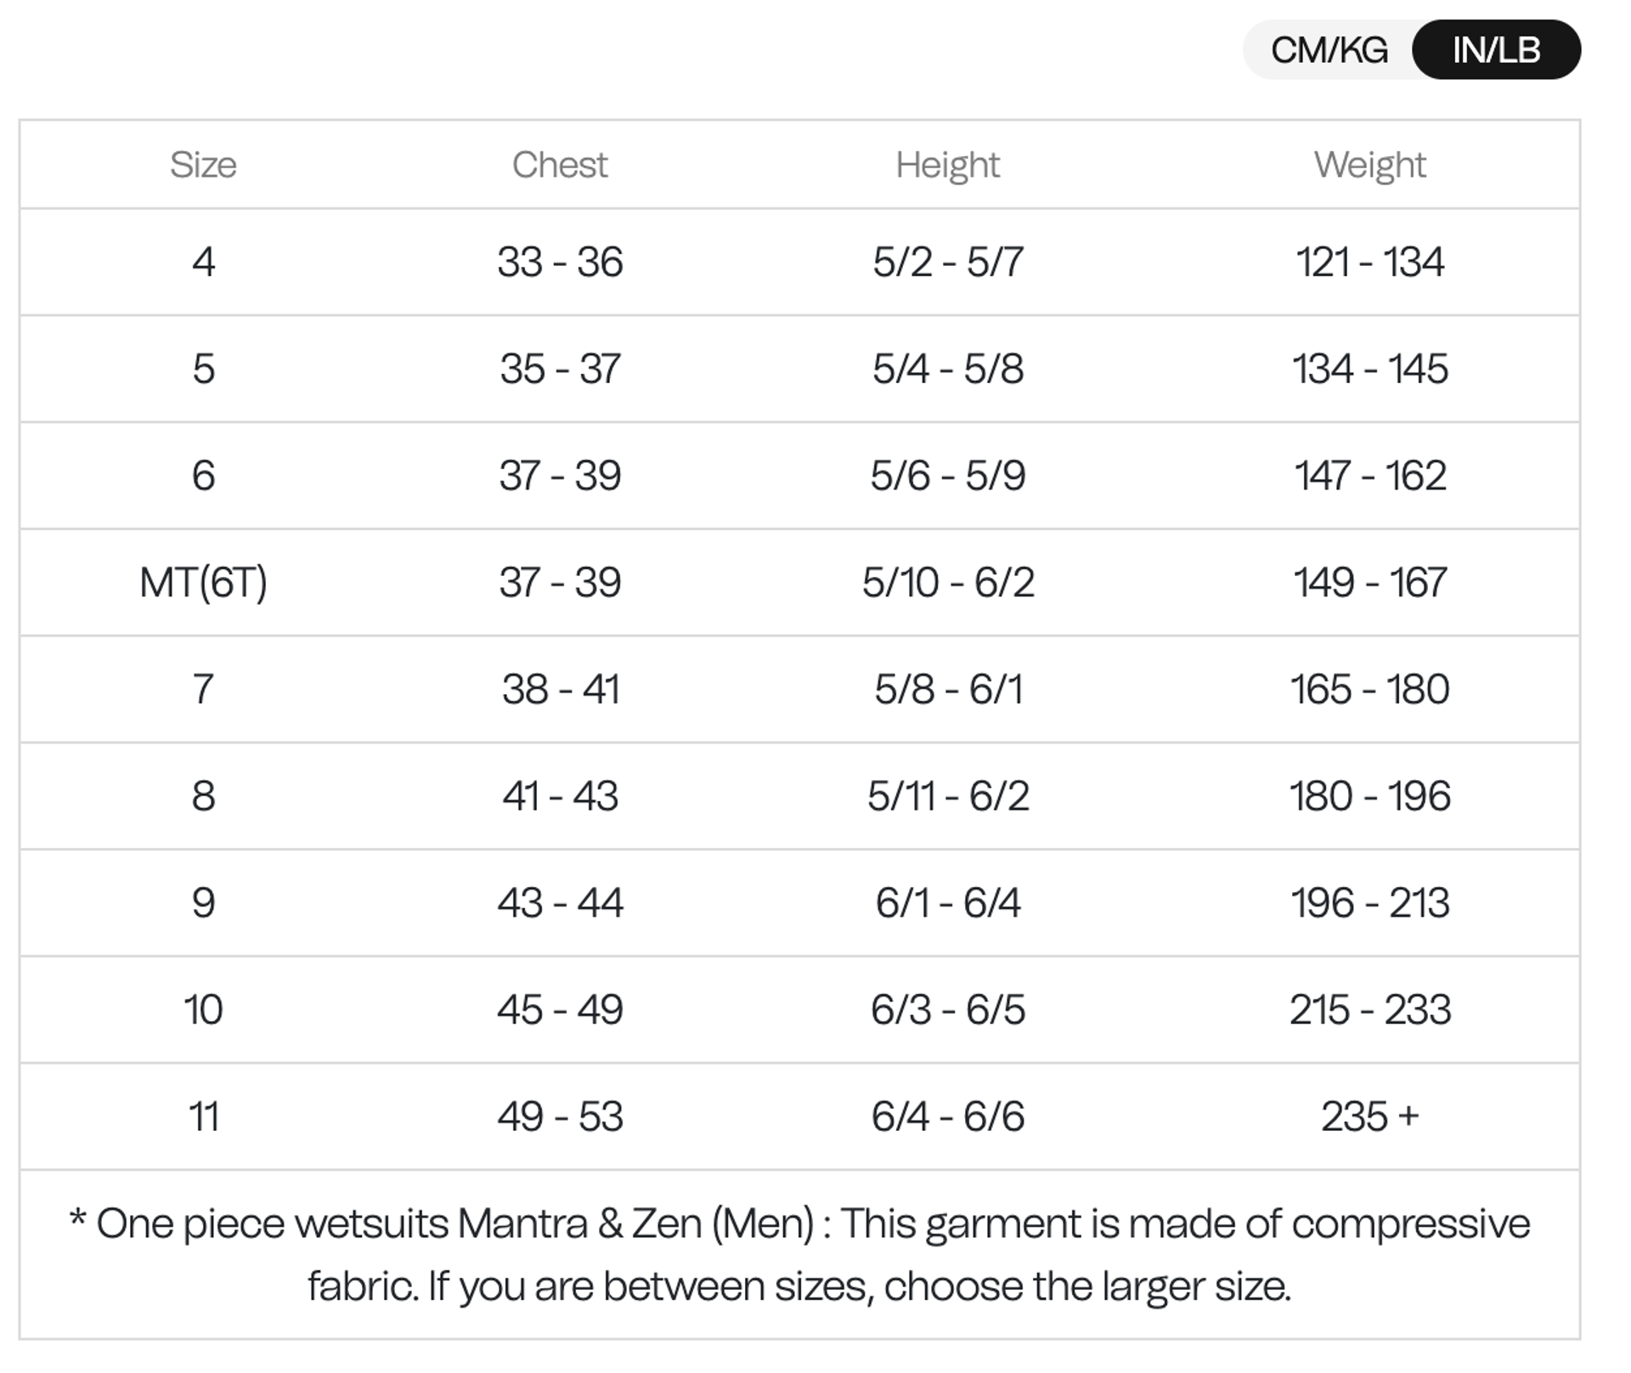Click weight value 121 - 134
The width and height of the screenshot is (1631, 1373).
point(1369,262)
